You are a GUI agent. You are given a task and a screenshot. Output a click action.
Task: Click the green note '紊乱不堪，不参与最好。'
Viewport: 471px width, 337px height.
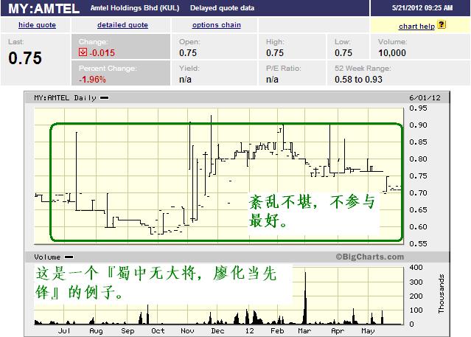313,211
